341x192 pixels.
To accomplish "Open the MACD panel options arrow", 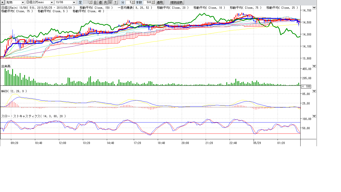I will [314, 91].
